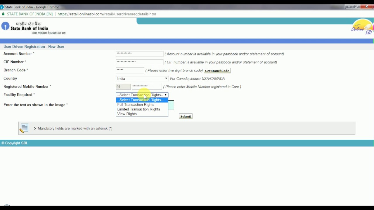This screenshot has width=374, height=210.
Task: Click the country code field showing 91
Action: pos(123,87)
